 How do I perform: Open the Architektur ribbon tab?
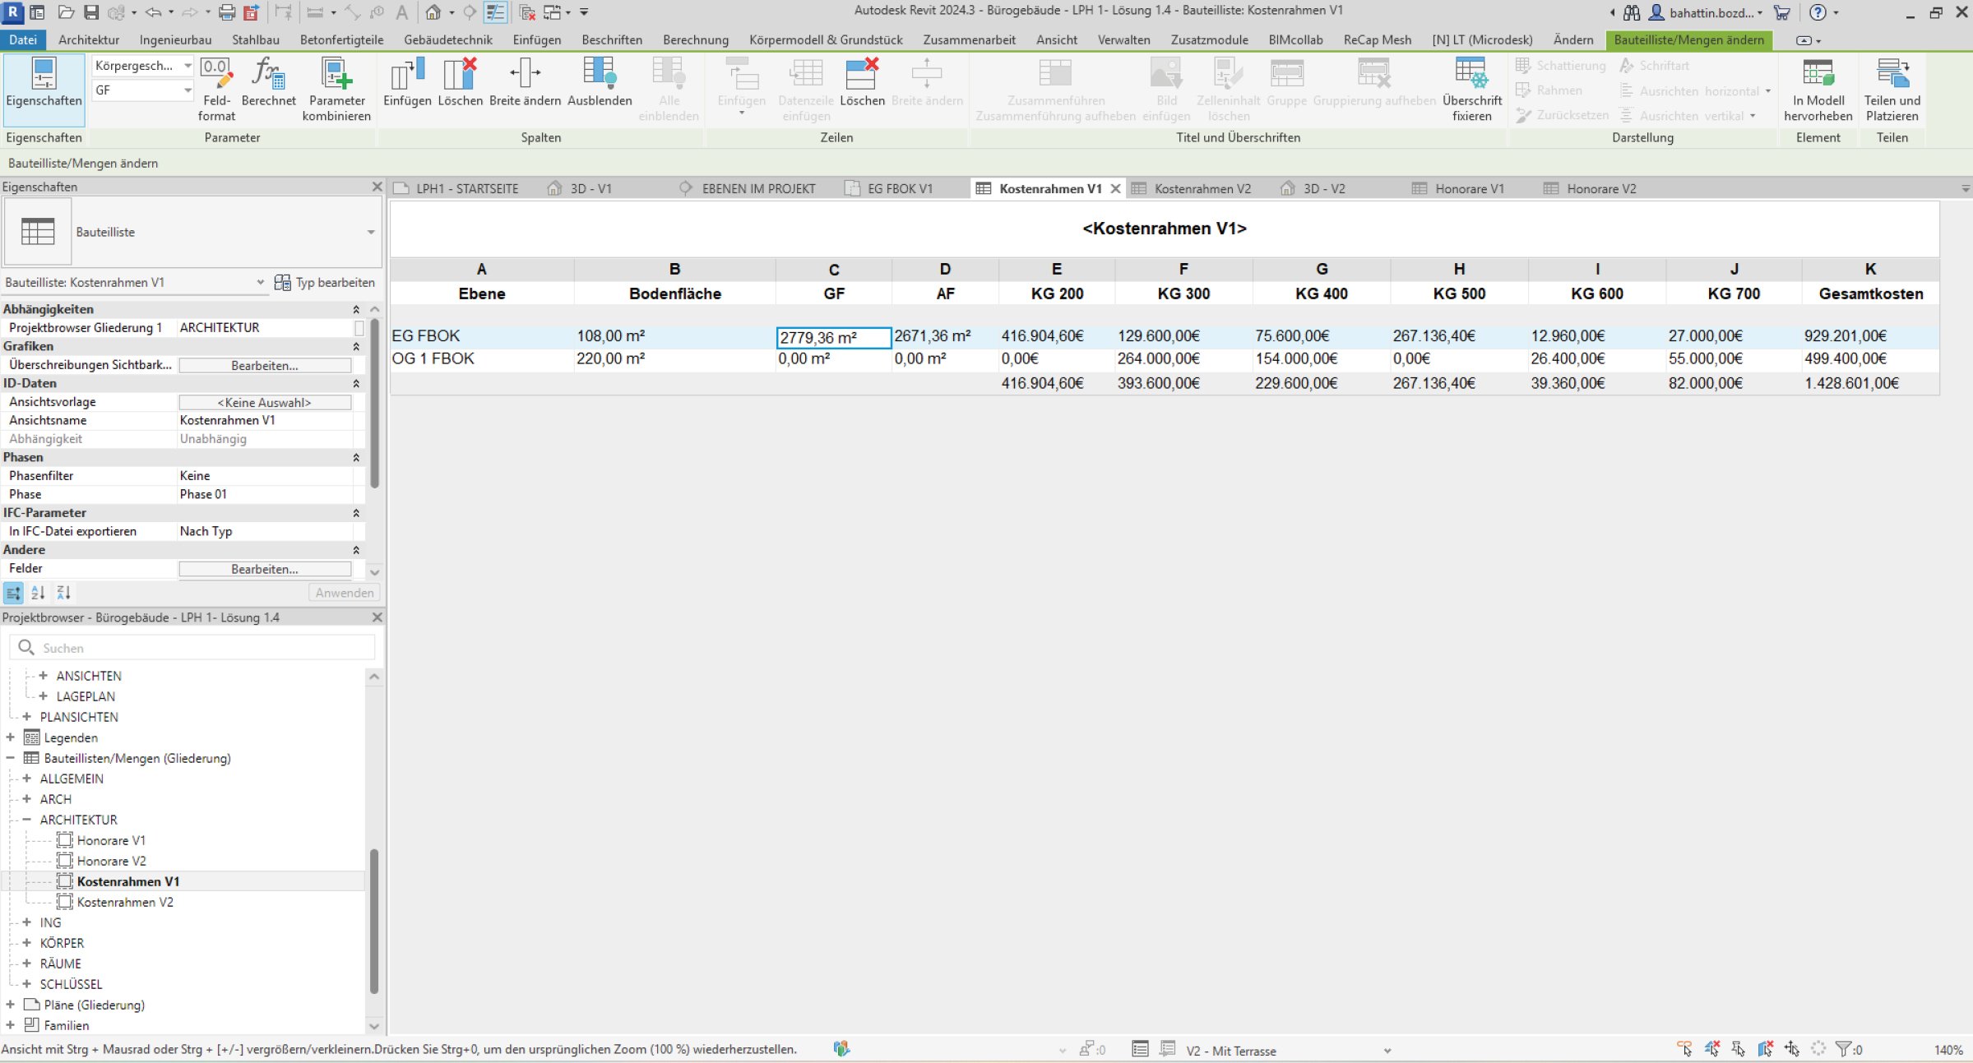tap(89, 39)
